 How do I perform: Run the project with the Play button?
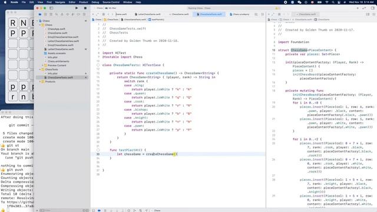pyautogui.click(x=77, y=8)
